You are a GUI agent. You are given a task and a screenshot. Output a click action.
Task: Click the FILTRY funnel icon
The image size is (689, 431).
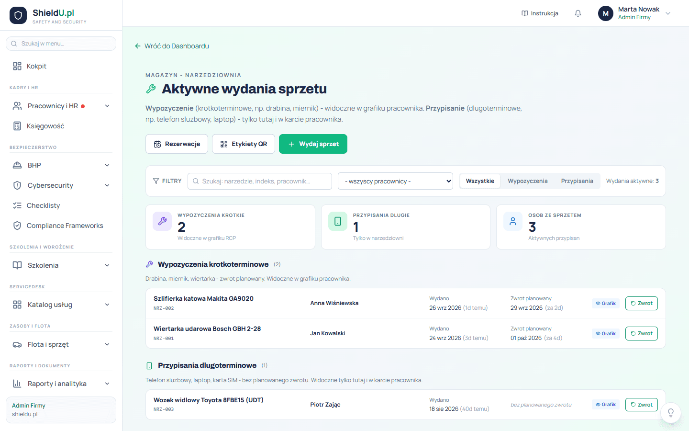click(x=156, y=181)
